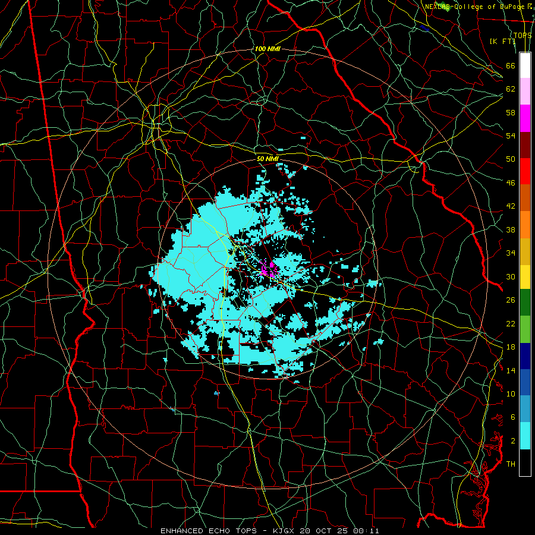Image resolution: width=535 pixels, height=535 pixels.
Task: Click the navy blue legend swatch
Action: 525,356
